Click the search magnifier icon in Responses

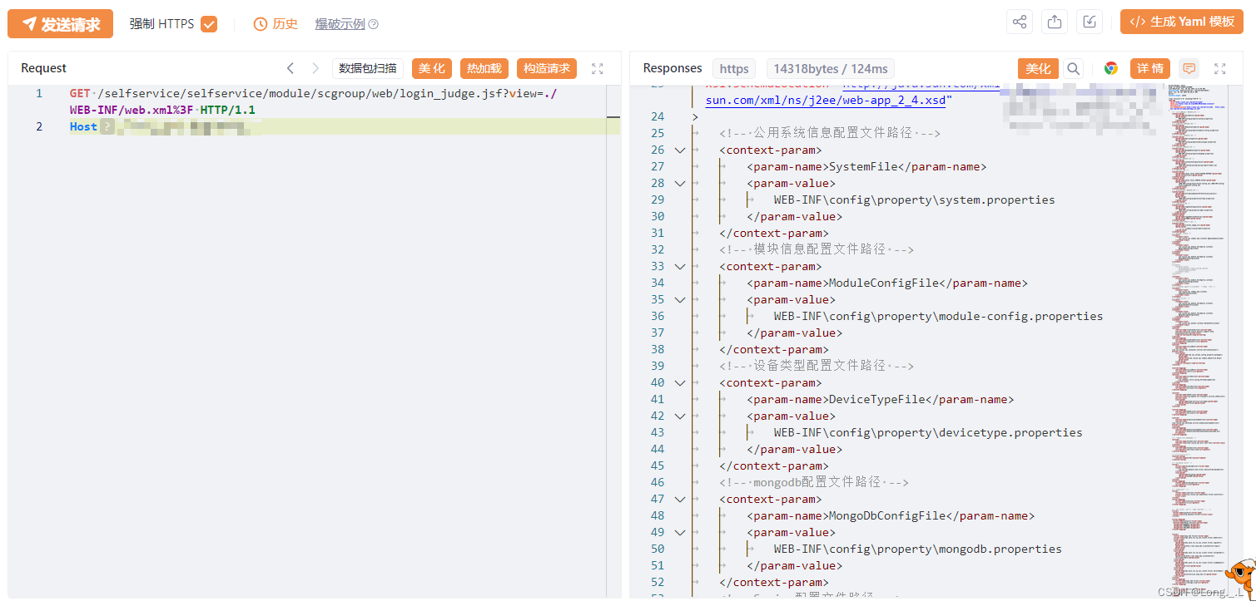[1074, 69]
